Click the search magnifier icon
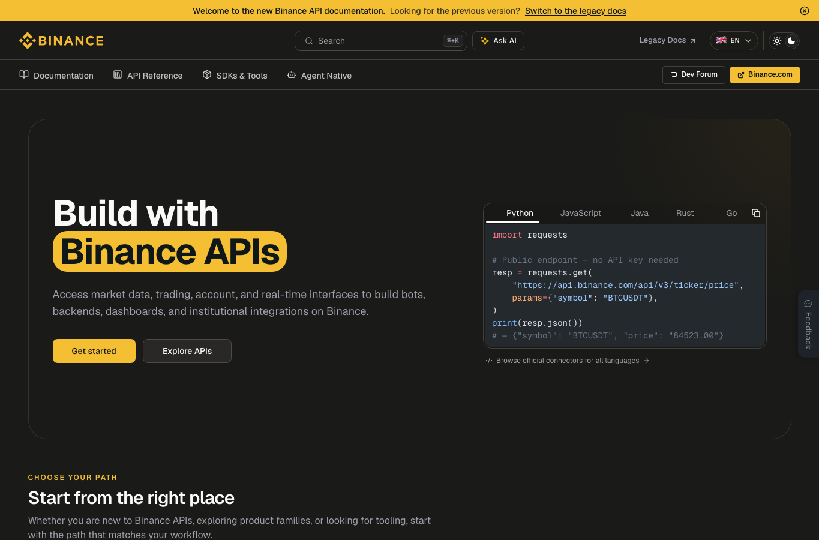The width and height of the screenshot is (819, 540). pos(309,41)
